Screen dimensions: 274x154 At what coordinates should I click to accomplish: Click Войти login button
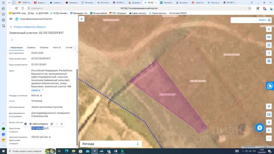(x=265, y=20)
